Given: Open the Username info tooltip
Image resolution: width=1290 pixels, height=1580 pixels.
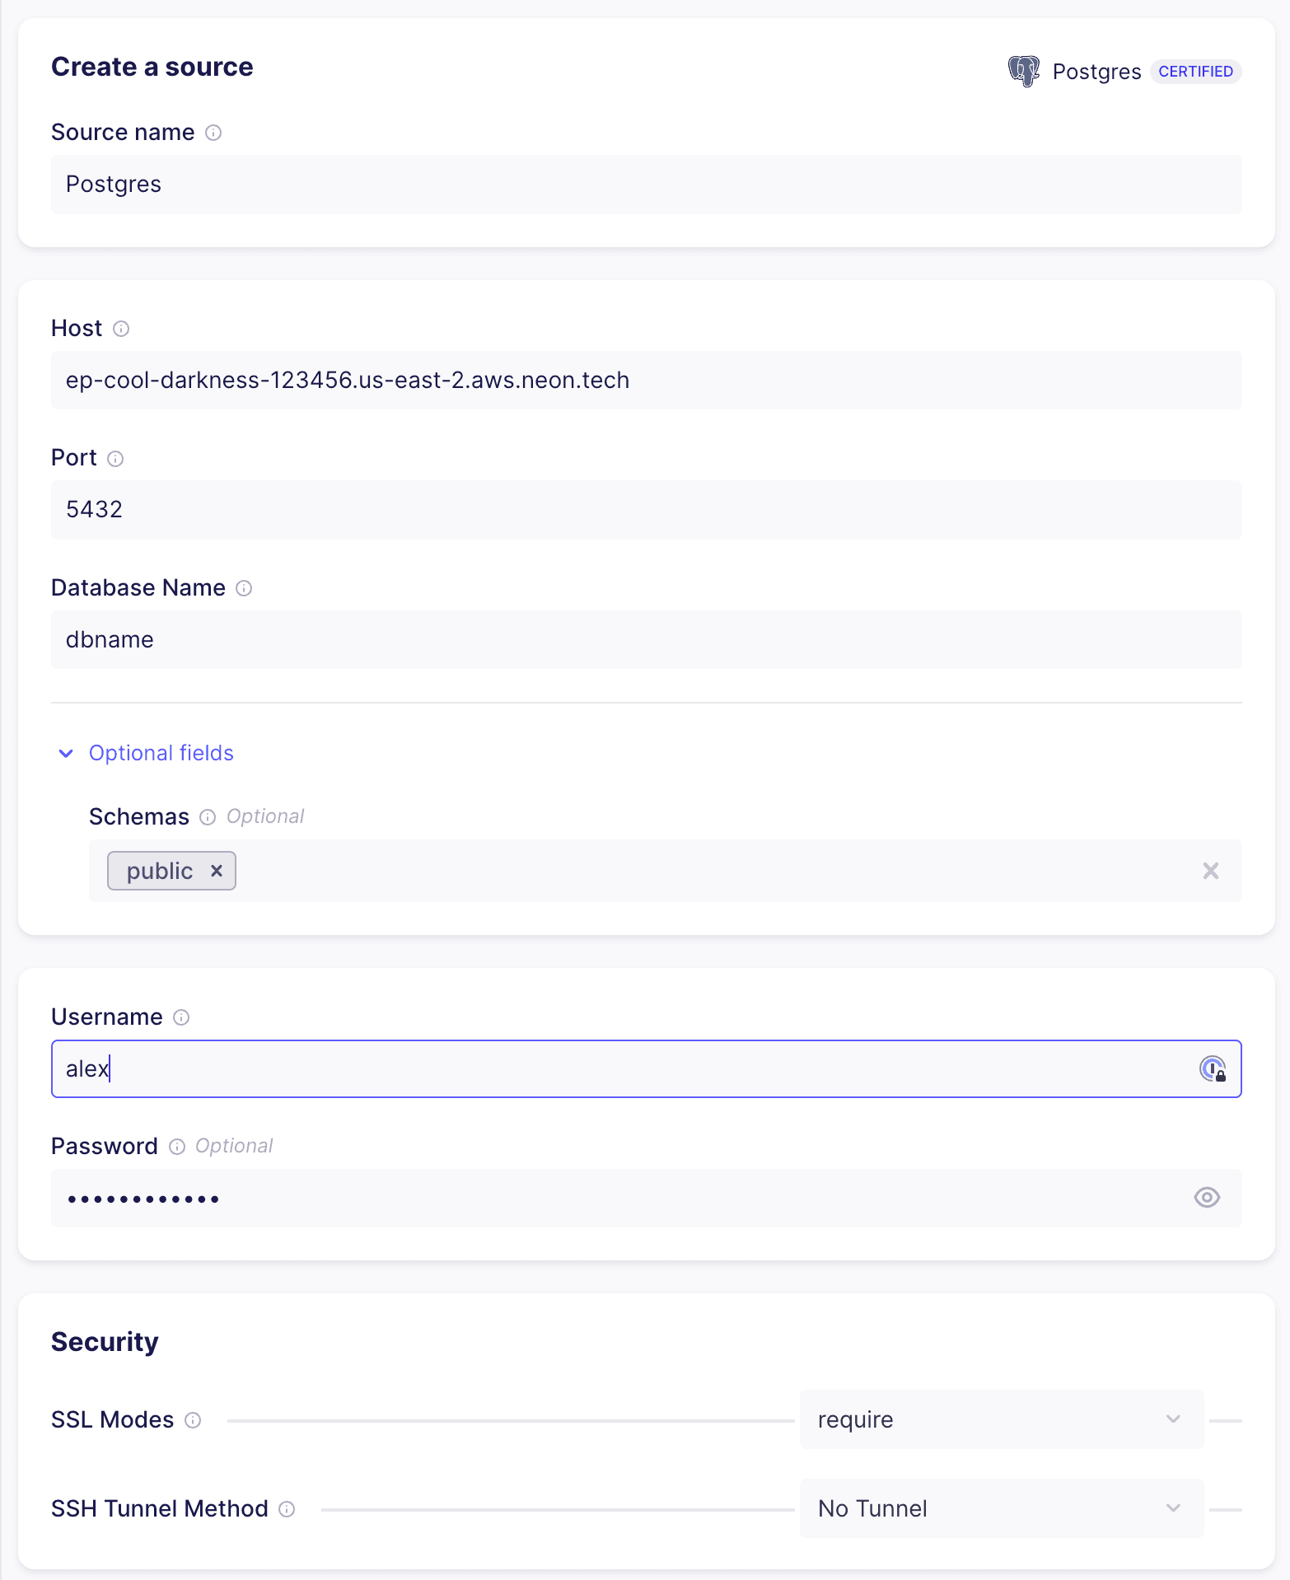Looking at the screenshot, I should [x=180, y=1017].
